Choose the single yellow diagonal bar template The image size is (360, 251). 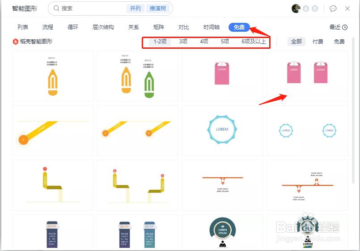53,131
